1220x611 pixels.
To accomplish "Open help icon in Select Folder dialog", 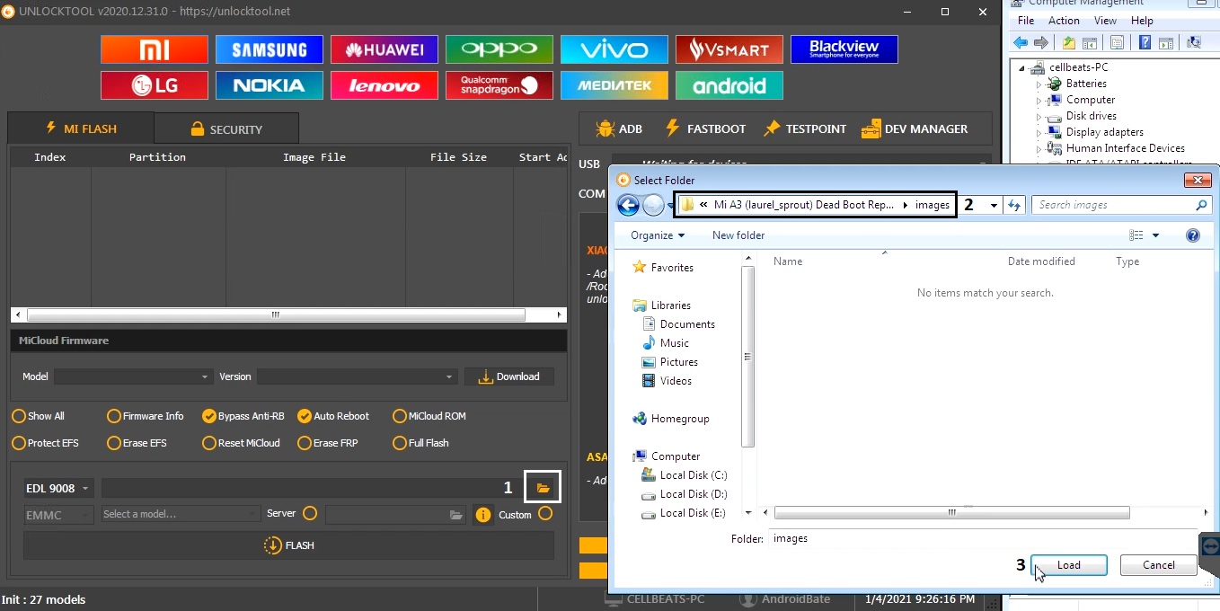I will pyautogui.click(x=1193, y=235).
